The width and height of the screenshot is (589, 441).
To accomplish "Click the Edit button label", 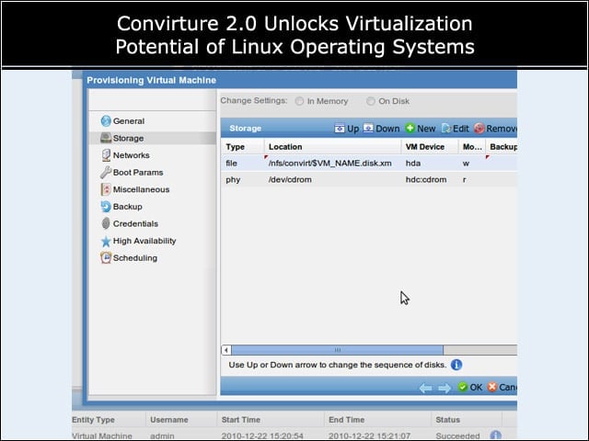I will point(461,129).
